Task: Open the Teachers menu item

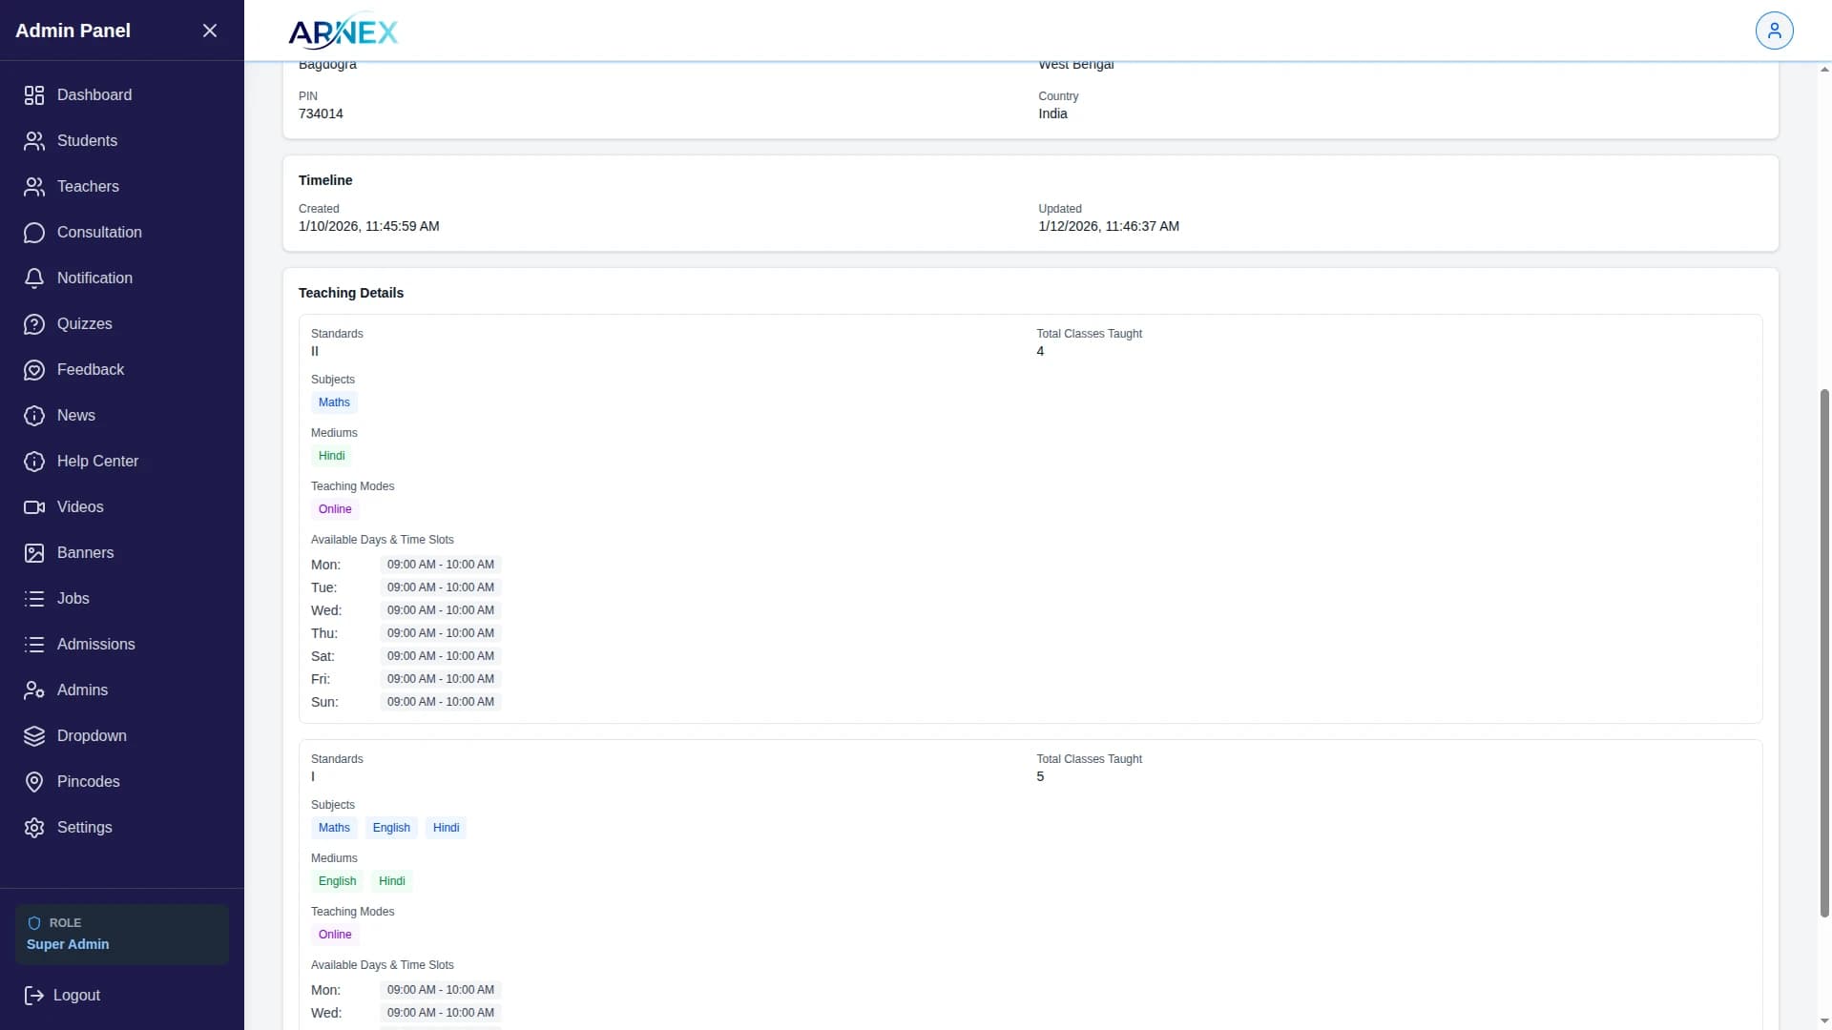Action: tap(88, 187)
